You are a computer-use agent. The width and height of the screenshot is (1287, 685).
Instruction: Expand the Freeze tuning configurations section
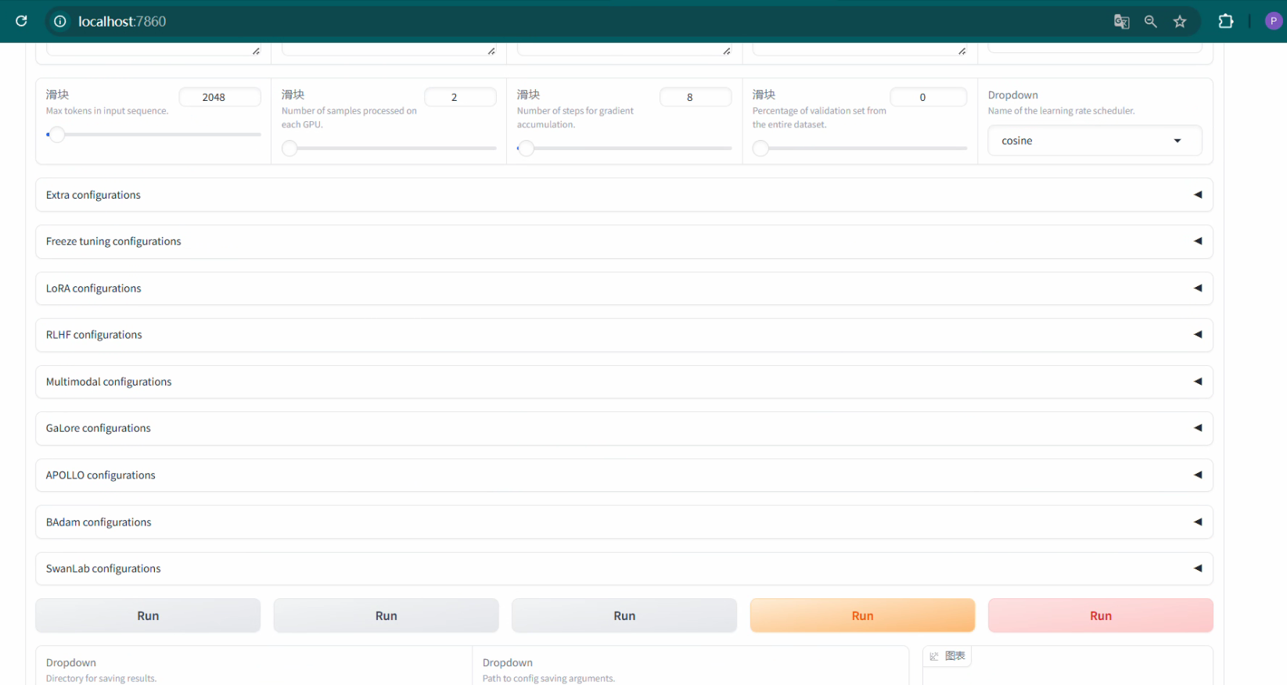[624, 242]
